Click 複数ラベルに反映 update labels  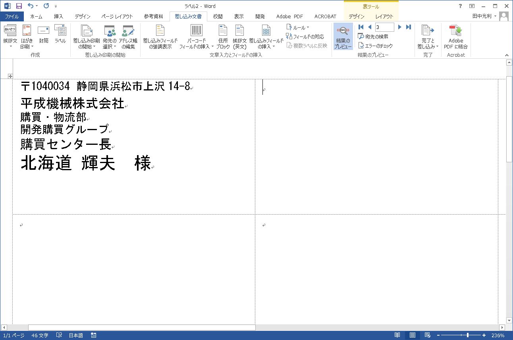(307, 46)
